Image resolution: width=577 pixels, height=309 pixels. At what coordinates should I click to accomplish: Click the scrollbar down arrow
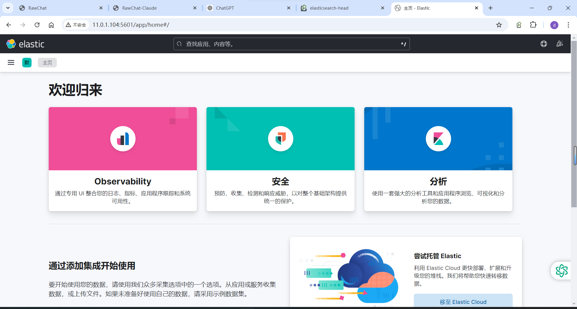pos(574,304)
